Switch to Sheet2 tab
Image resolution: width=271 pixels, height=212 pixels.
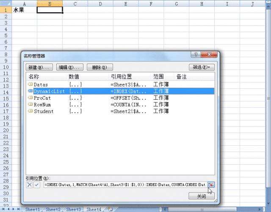point(53,209)
